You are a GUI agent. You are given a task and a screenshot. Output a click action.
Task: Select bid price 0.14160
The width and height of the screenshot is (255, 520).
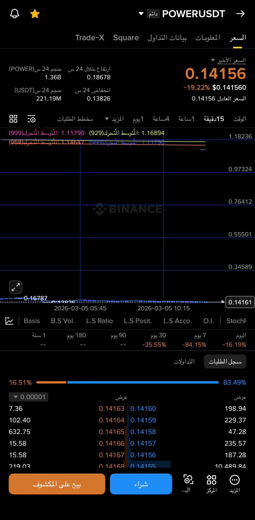point(143,409)
